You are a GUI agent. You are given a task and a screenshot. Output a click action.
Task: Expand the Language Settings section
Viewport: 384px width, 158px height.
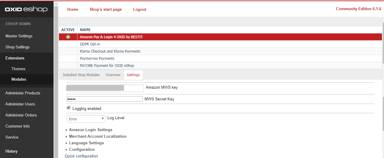[86, 143]
